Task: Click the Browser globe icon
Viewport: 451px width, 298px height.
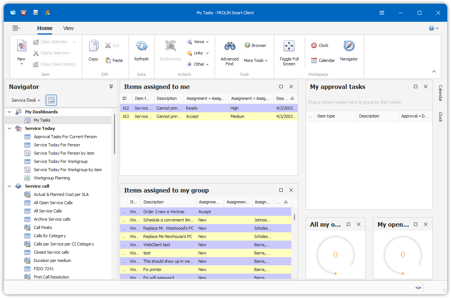Action: [247, 45]
